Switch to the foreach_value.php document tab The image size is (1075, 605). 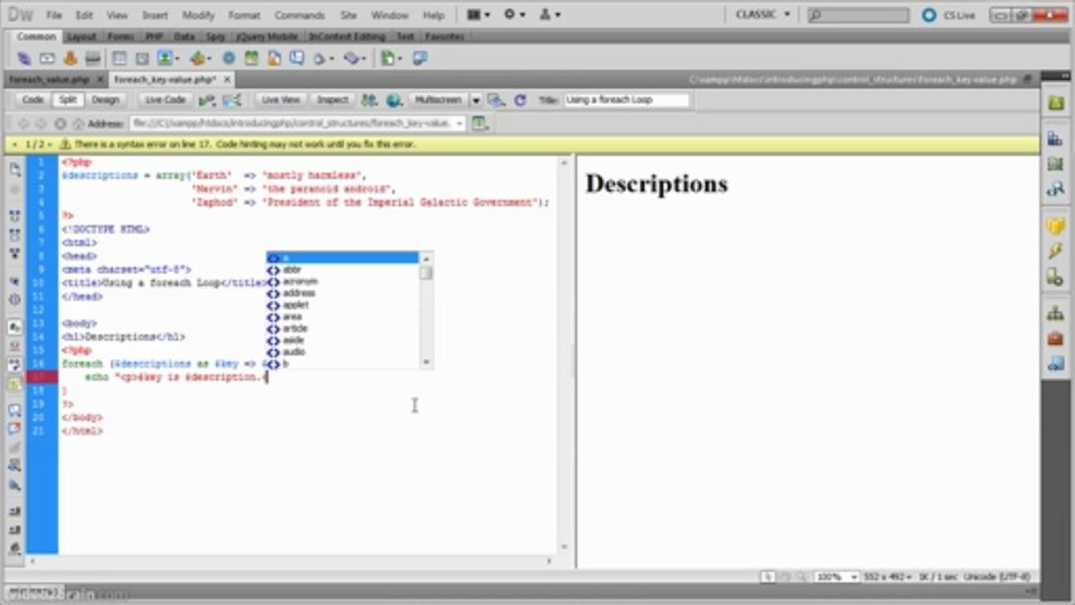pyautogui.click(x=49, y=79)
